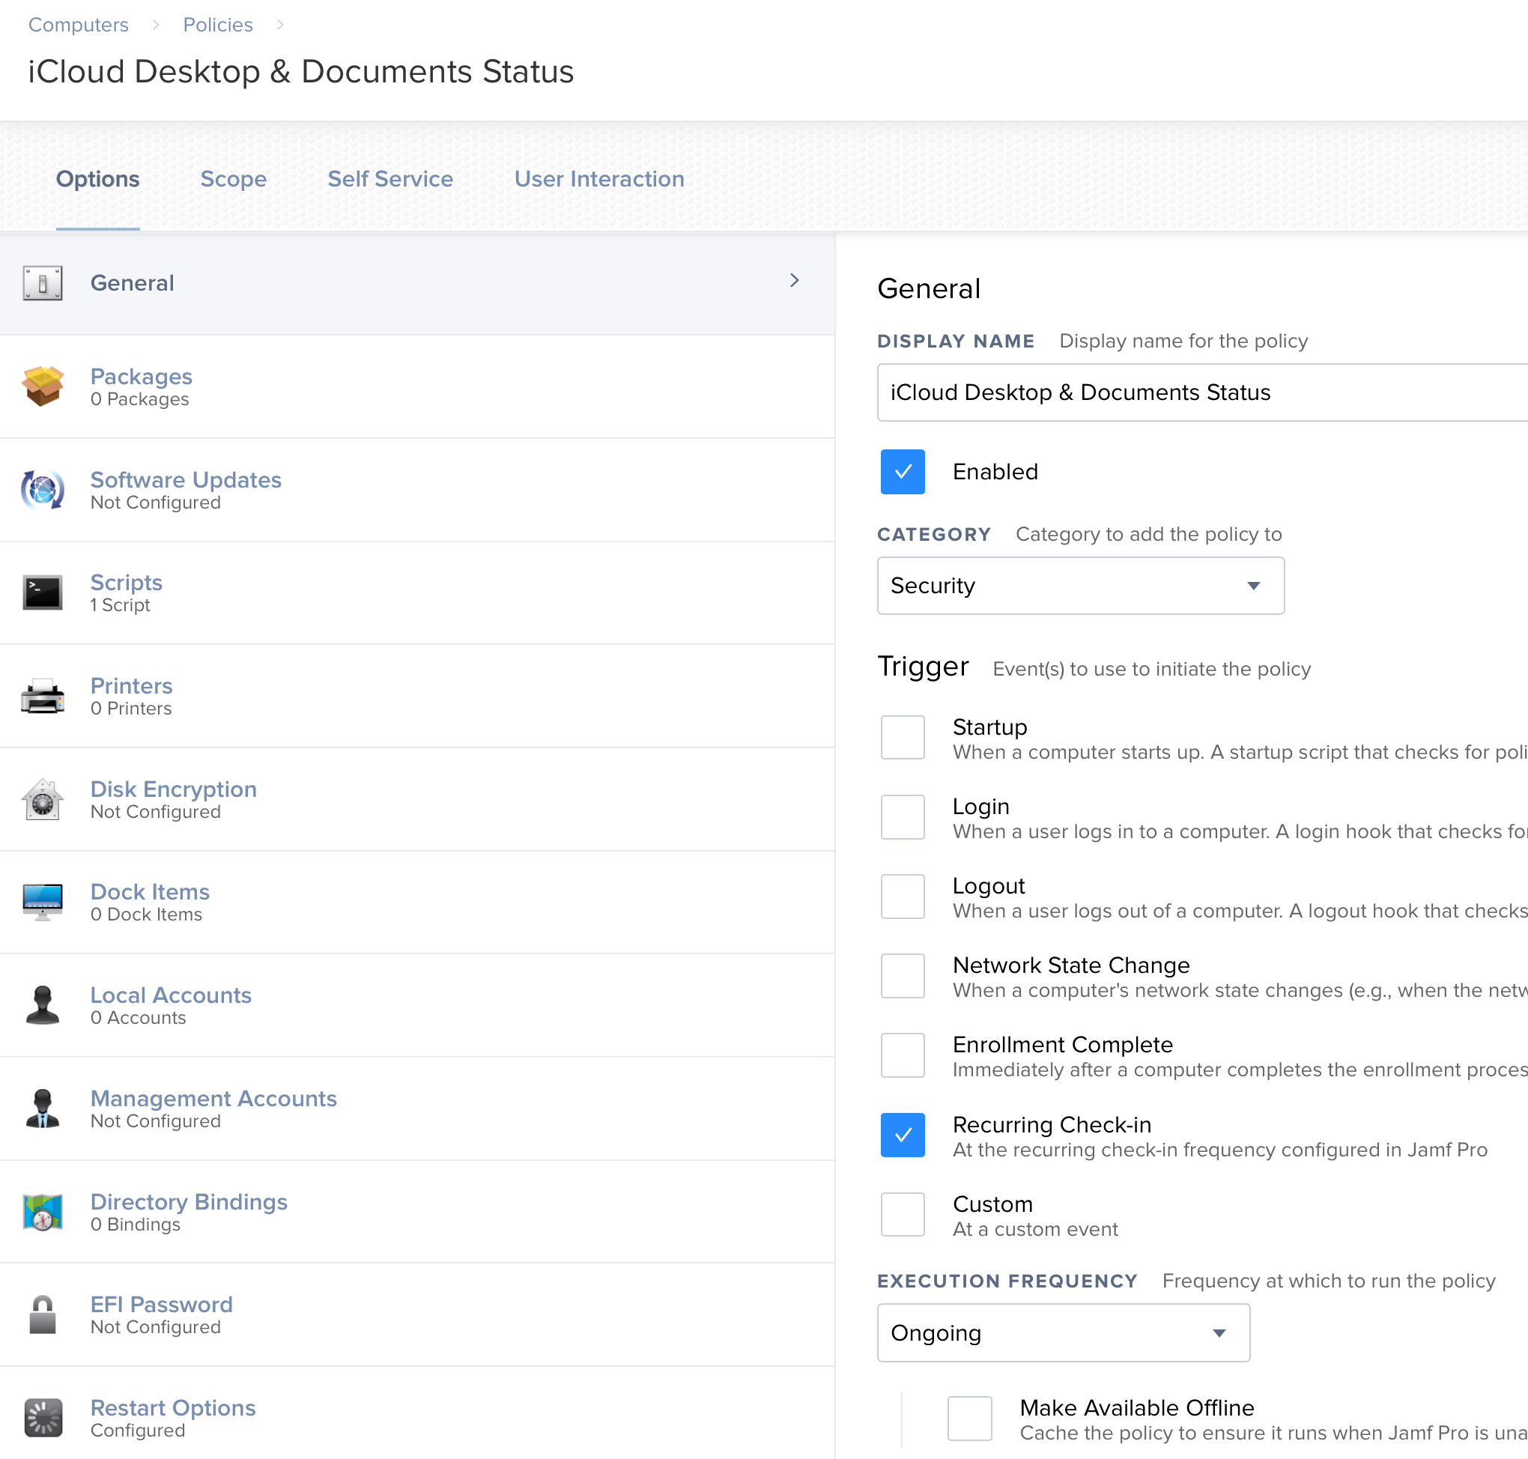The height and width of the screenshot is (1459, 1528).
Task: Click the Scripts terminal icon
Action: pos(43,592)
